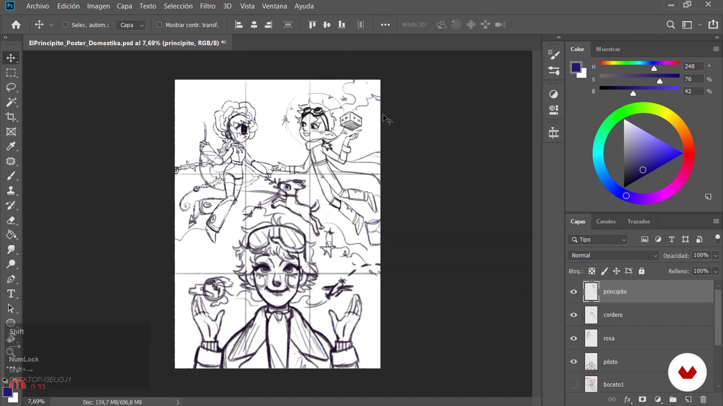Viewport: 723px width, 406px height.
Task: Select the Brush tool
Action: [x=11, y=176]
